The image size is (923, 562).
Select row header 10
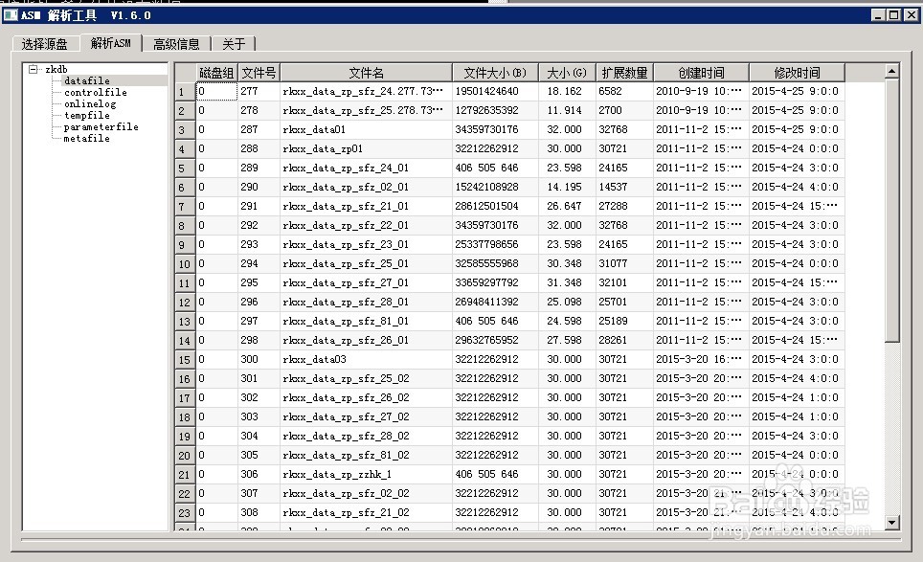click(186, 264)
